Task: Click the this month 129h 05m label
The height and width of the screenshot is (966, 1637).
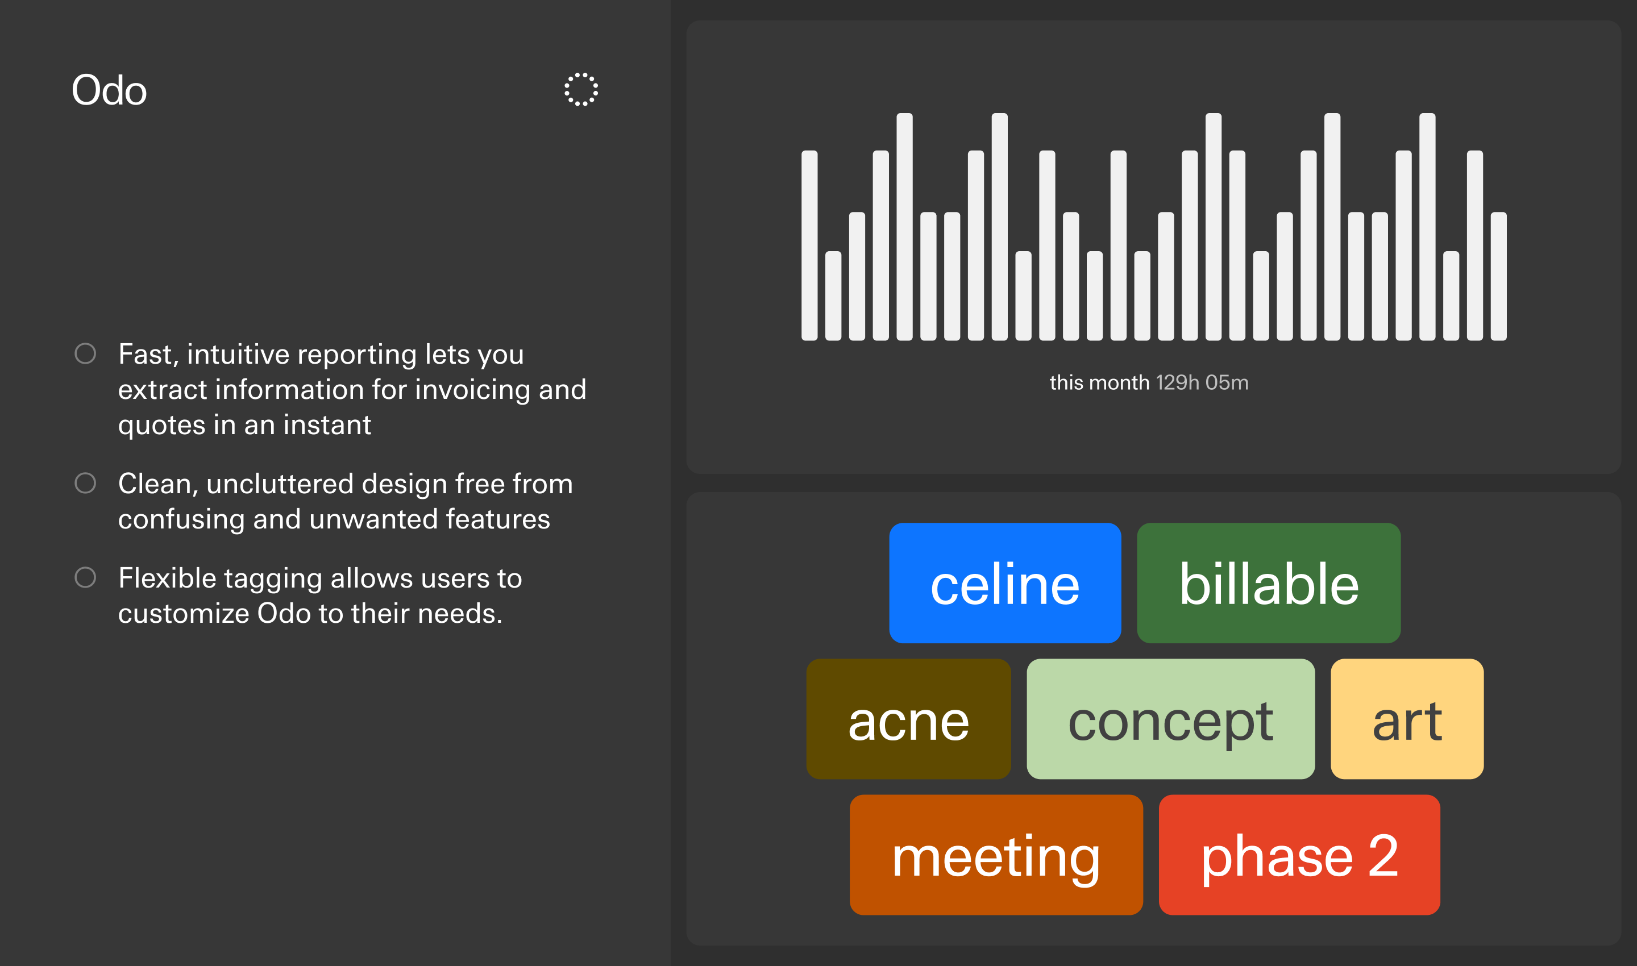Action: pyautogui.click(x=1149, y=383)
